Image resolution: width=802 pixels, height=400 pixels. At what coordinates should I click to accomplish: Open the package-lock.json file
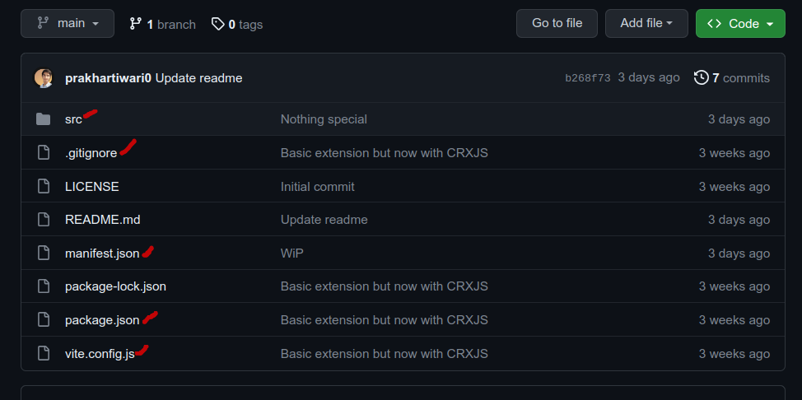[115, 286]
